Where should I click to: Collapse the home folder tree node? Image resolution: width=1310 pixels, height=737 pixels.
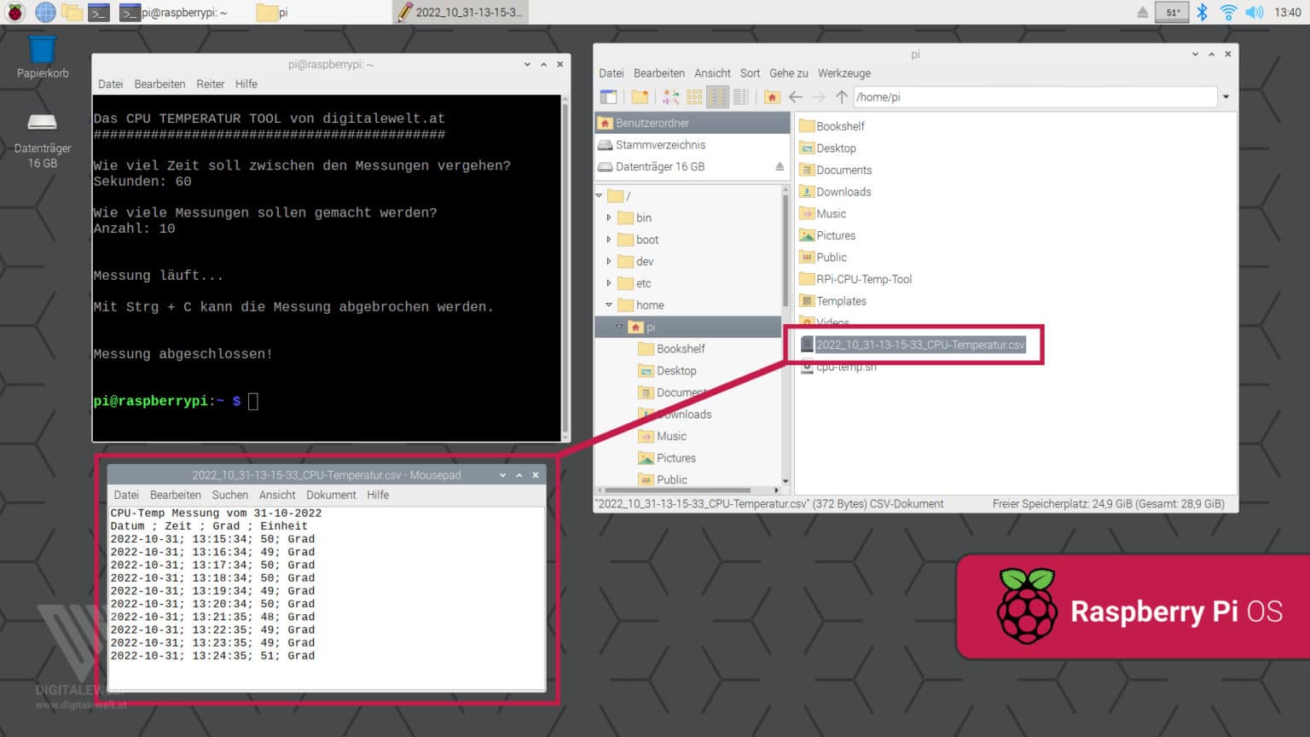[x=609, y=305]
